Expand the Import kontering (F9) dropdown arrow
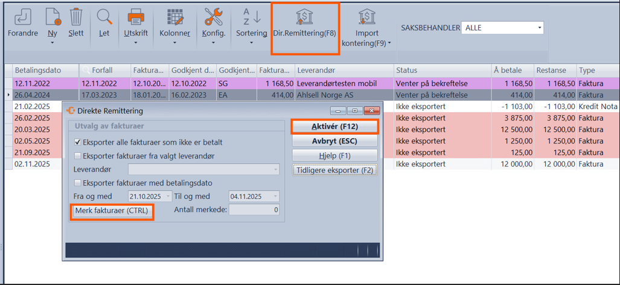620x285 pixels. click(x=389, y=43)
